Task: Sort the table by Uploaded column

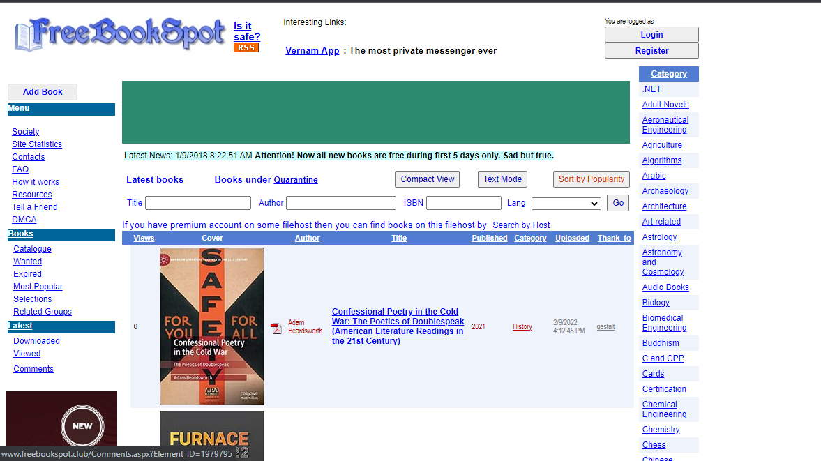Action: (572, 238)
